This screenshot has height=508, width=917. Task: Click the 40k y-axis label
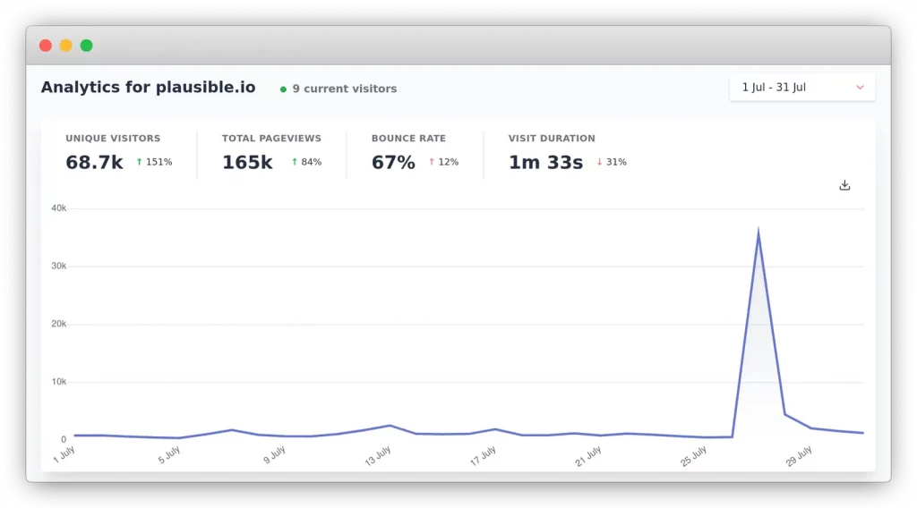click(x=58, y=207)
